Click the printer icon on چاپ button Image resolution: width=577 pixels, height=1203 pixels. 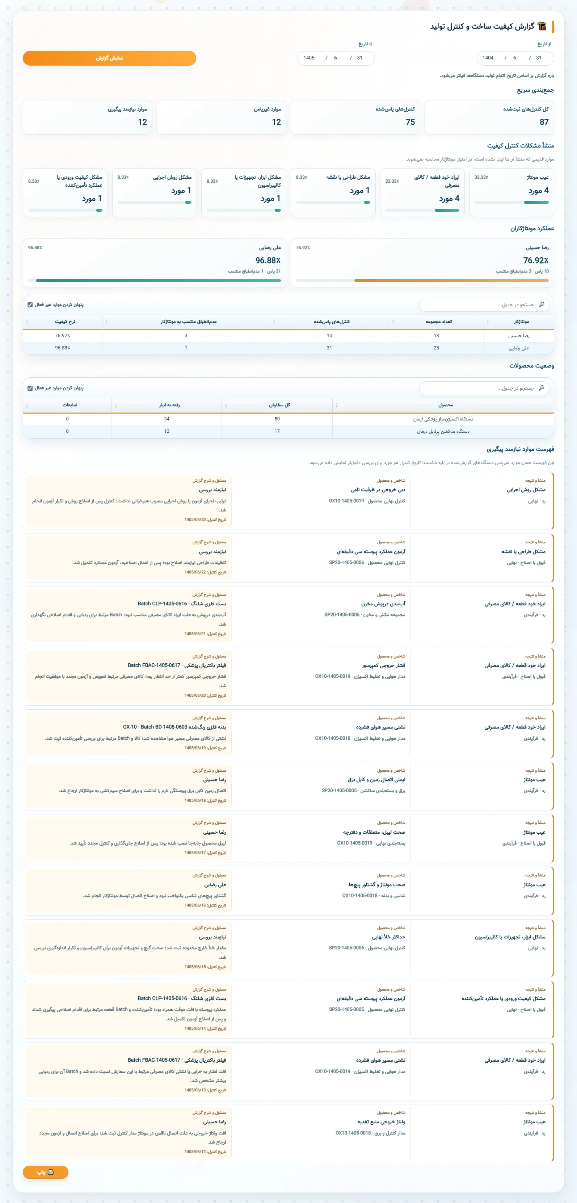tap(51, 1172)
